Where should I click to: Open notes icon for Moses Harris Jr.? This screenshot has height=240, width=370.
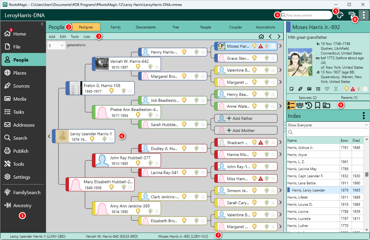[291, 88]
